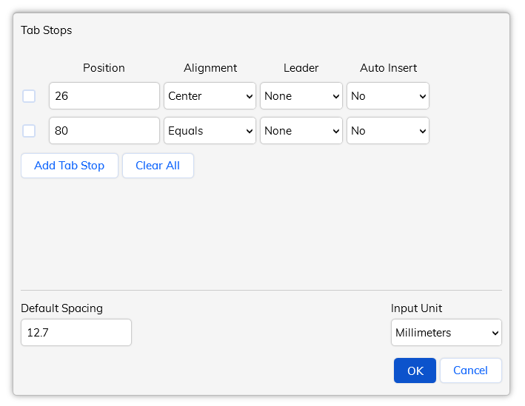Confirm with the OK button
525x406 pixels.
415,371
